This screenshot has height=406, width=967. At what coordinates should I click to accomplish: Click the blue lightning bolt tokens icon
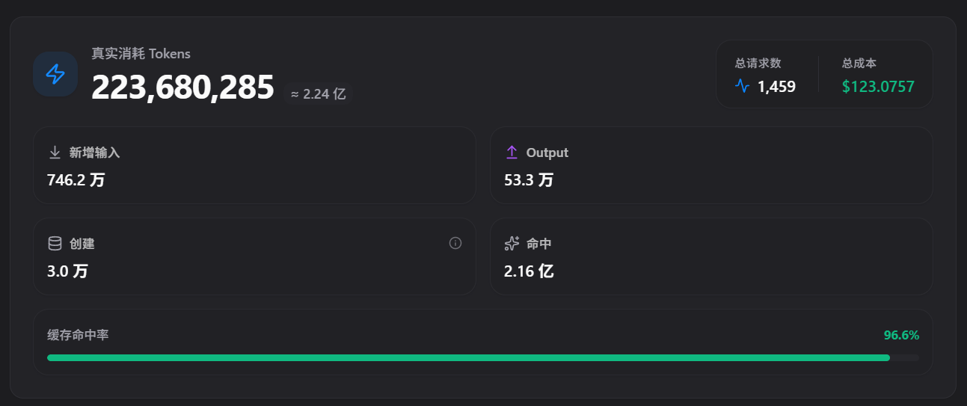coord(55,74)
